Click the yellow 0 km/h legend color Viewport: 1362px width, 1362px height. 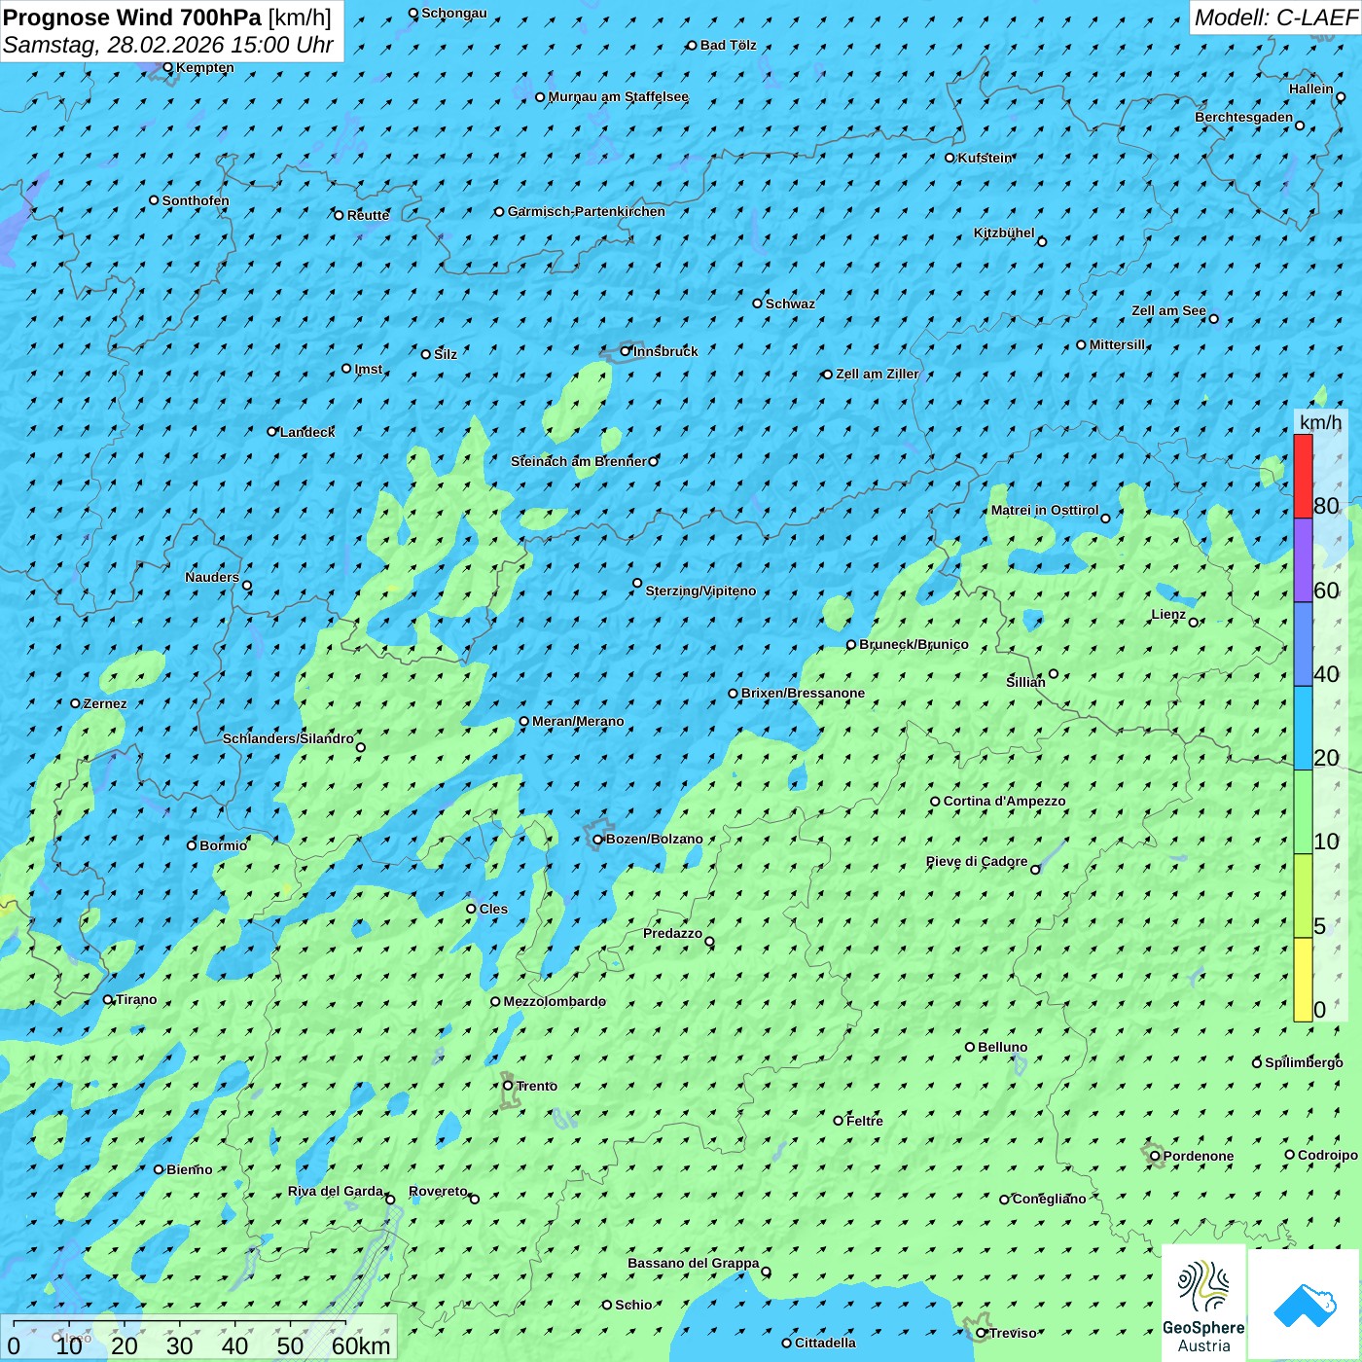(1303, 980)
